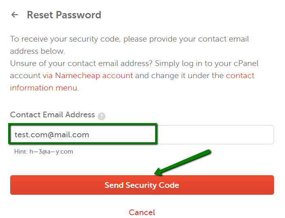Click the Reset Password heading

[x=64, y=15]
